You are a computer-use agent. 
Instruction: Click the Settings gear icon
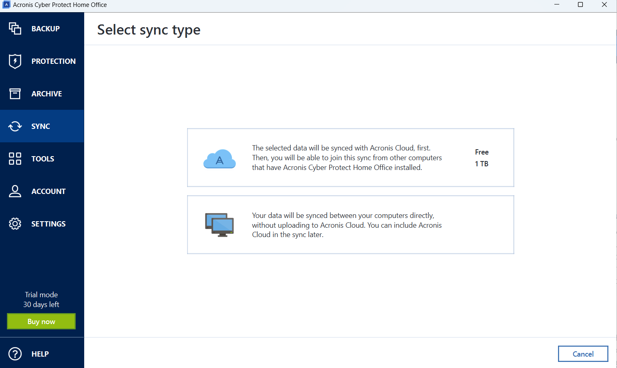tap(15, 224)
